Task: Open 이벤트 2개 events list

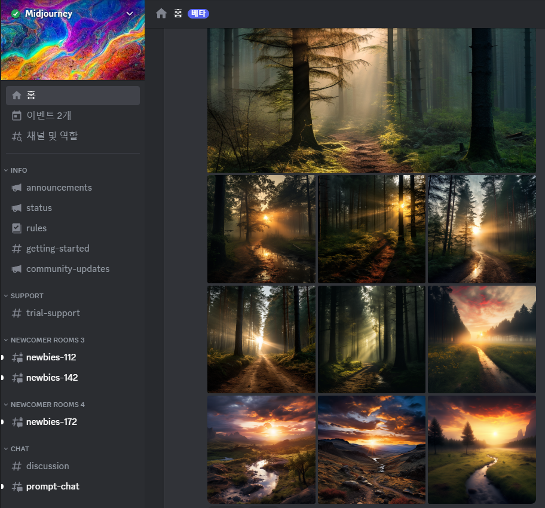Action: (x=73, y=115)
